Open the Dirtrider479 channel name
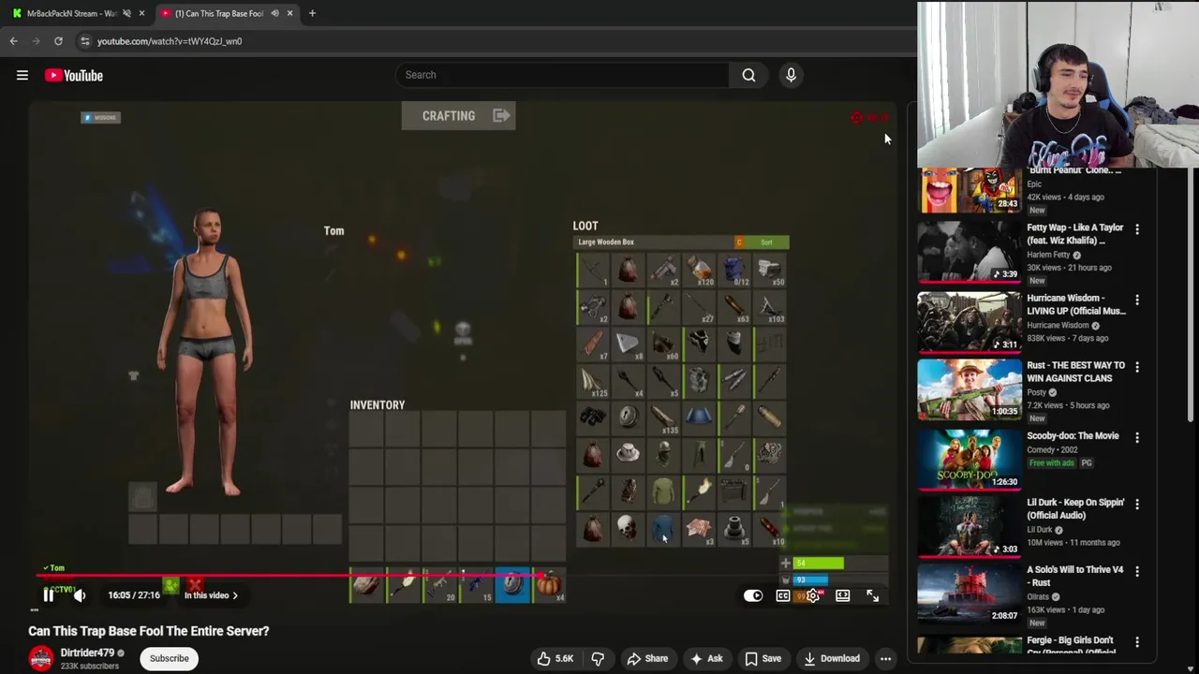1199x674 pixels. 87,652
